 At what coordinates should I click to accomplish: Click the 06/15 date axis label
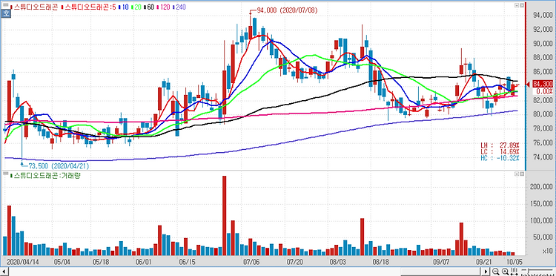pyautogui.click(x=187, y=261)
